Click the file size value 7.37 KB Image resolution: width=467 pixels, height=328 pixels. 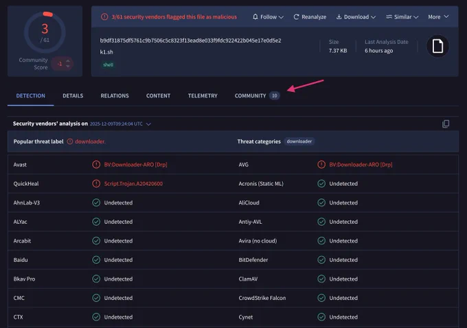(x=338, y=51)
